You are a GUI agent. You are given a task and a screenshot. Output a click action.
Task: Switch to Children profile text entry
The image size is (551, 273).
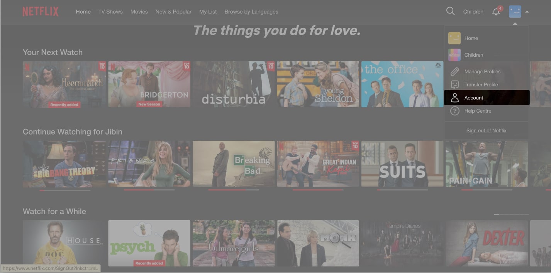(x=474, y=55)
